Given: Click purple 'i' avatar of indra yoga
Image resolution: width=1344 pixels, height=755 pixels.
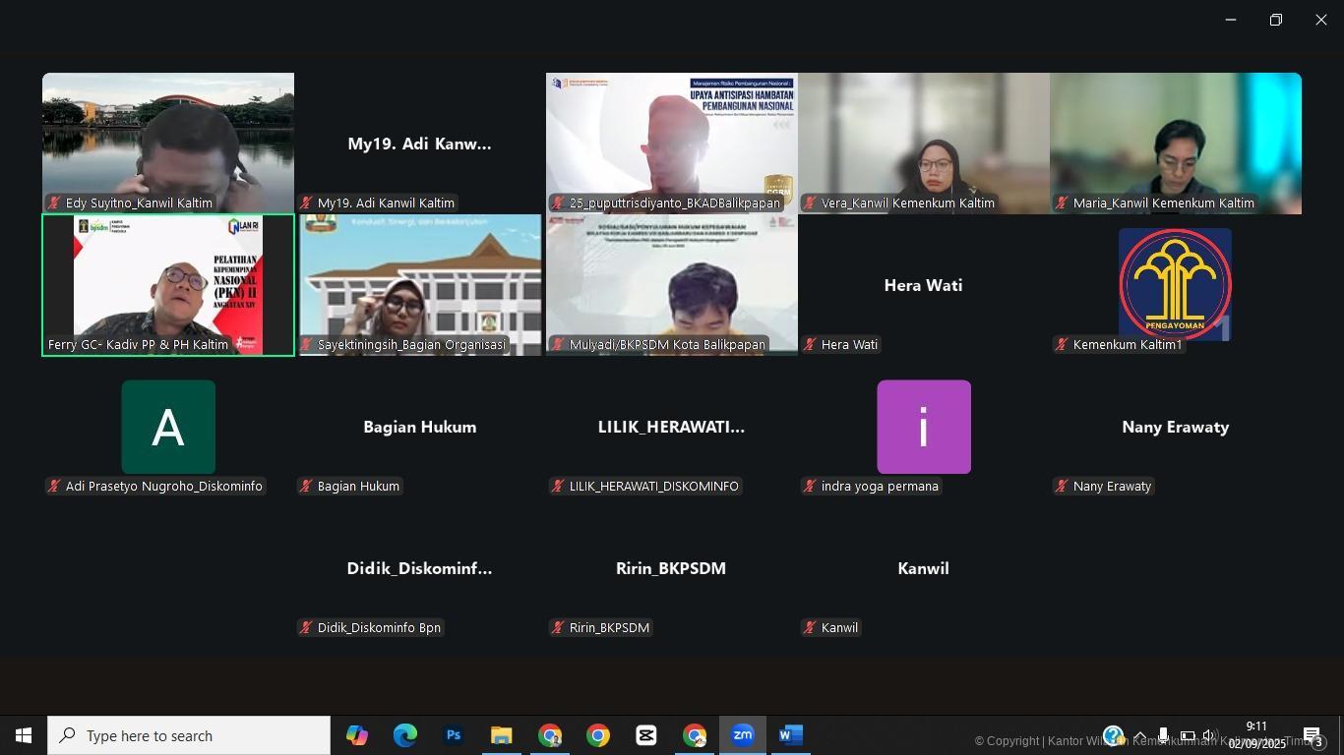Looking at the screenshot, I should pyautogui.click(x=924, y=427).
